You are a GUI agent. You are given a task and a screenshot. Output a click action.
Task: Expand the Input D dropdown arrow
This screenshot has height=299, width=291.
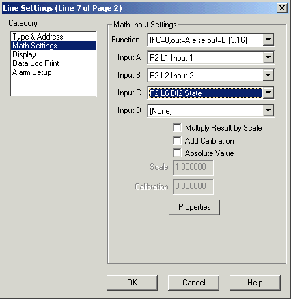pos(268,110)
